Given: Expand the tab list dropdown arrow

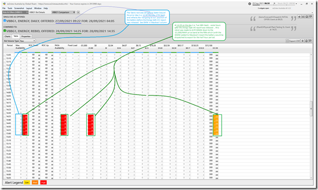Looking at the screenshot, I should click(78, 12).
